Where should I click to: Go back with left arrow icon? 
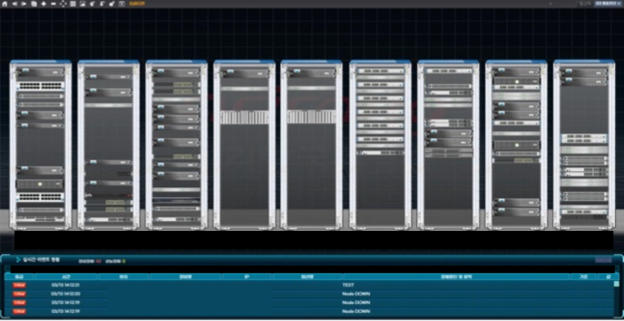[15, 4]
